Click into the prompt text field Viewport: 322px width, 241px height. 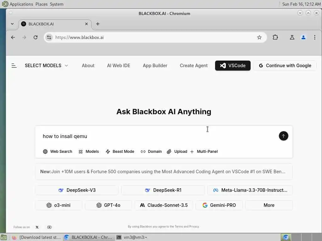[x=158, y=136]
